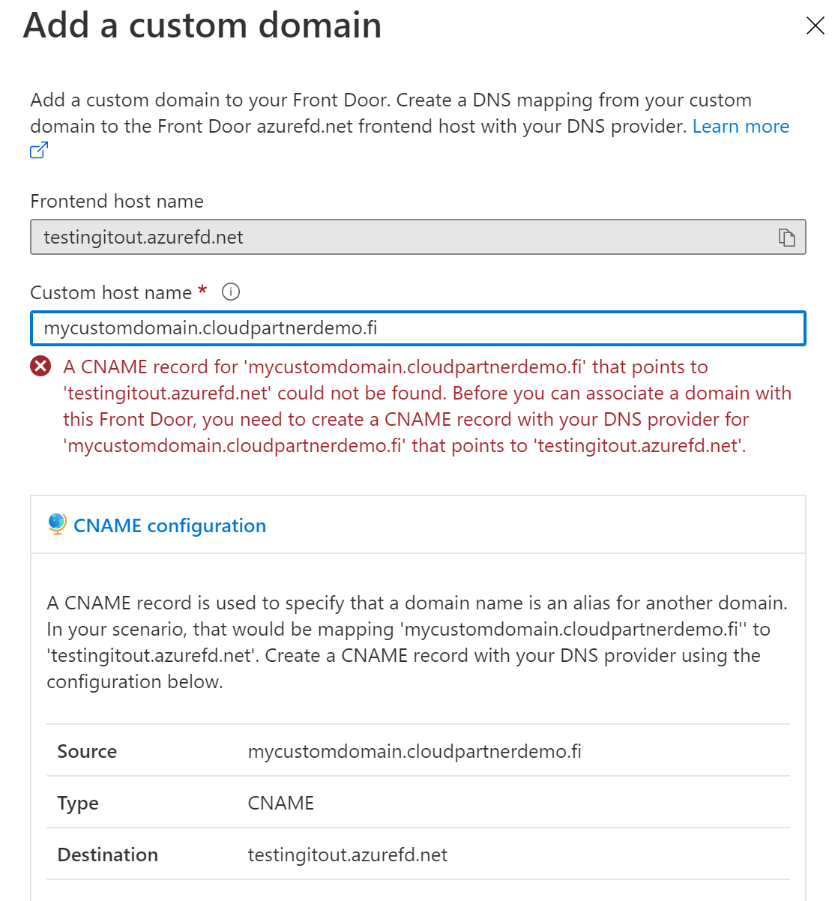
Task: Click the CNAME configuration heading
Action: 169,525
